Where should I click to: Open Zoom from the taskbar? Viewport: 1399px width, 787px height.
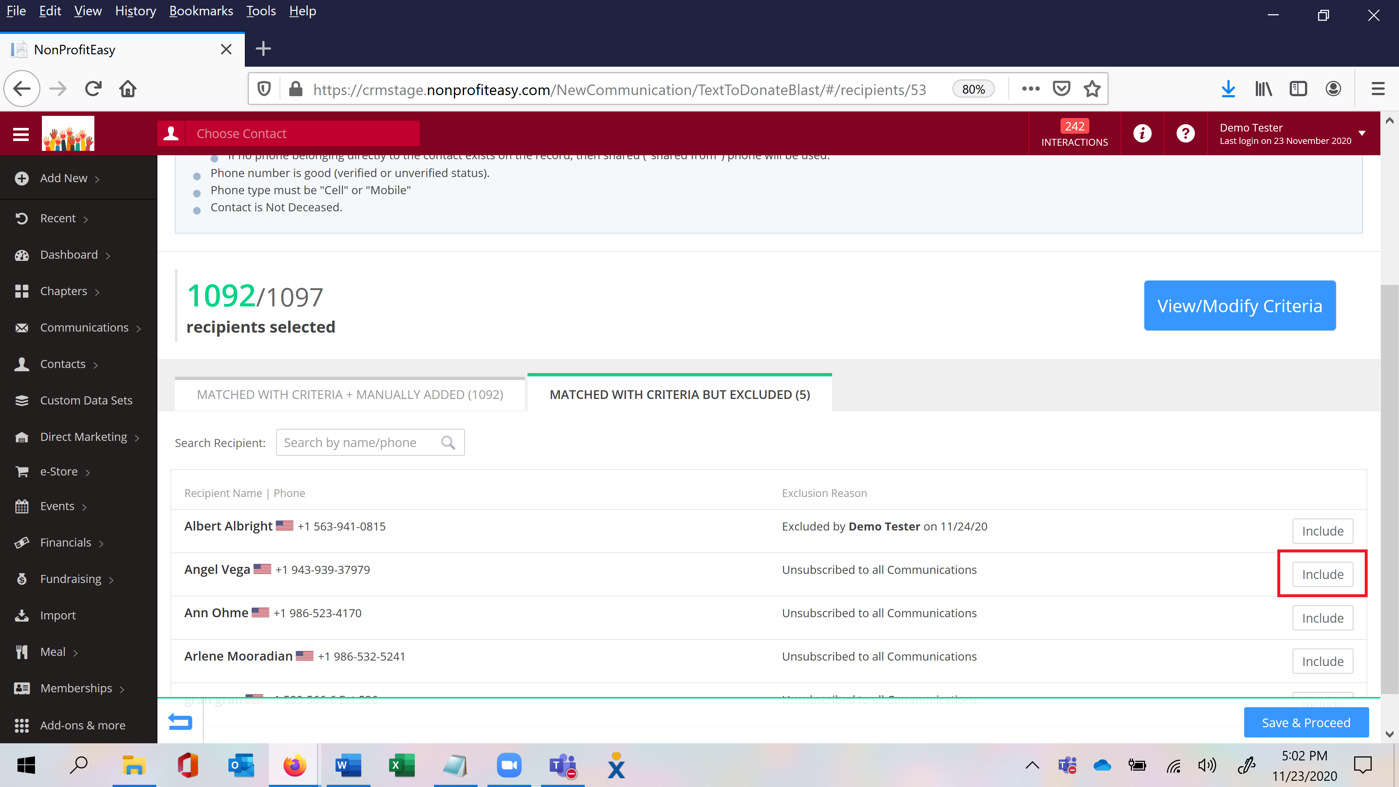(508, 766)
